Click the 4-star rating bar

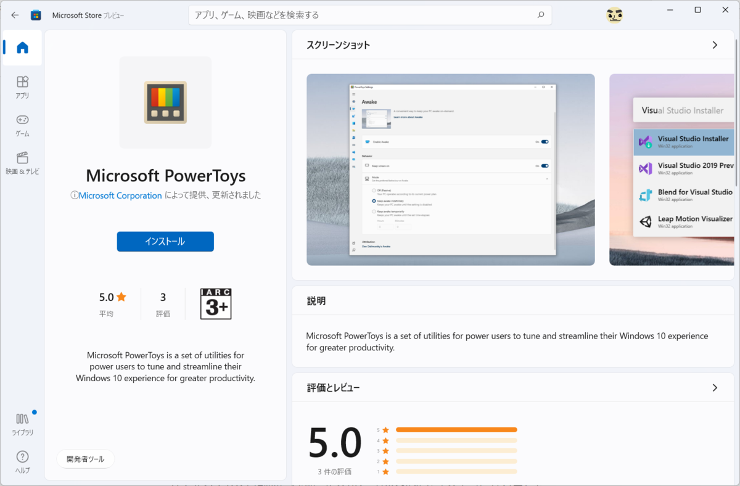point(456,440)
